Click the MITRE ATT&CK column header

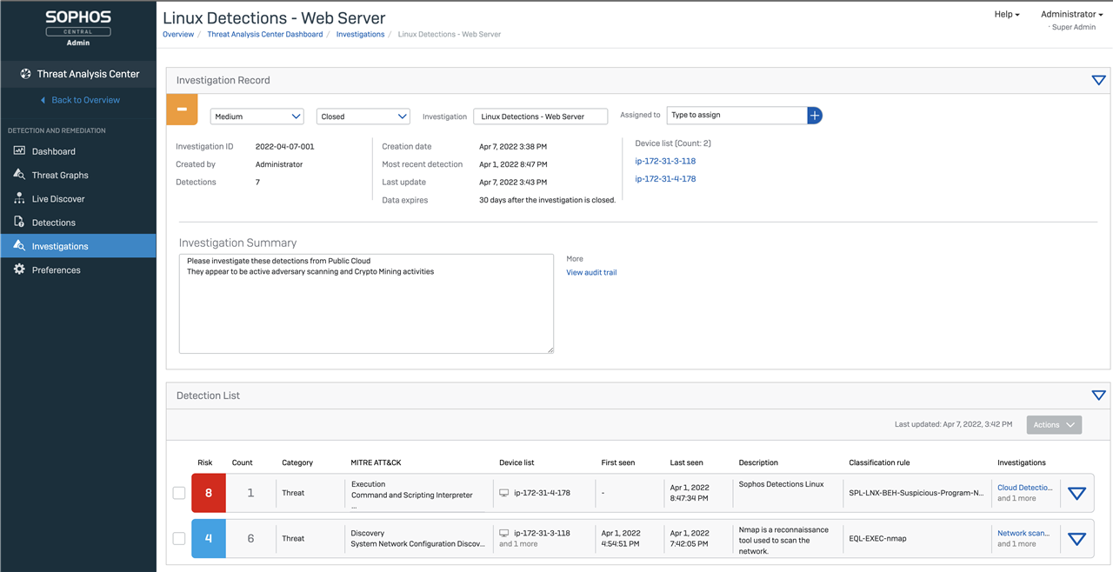376,462
